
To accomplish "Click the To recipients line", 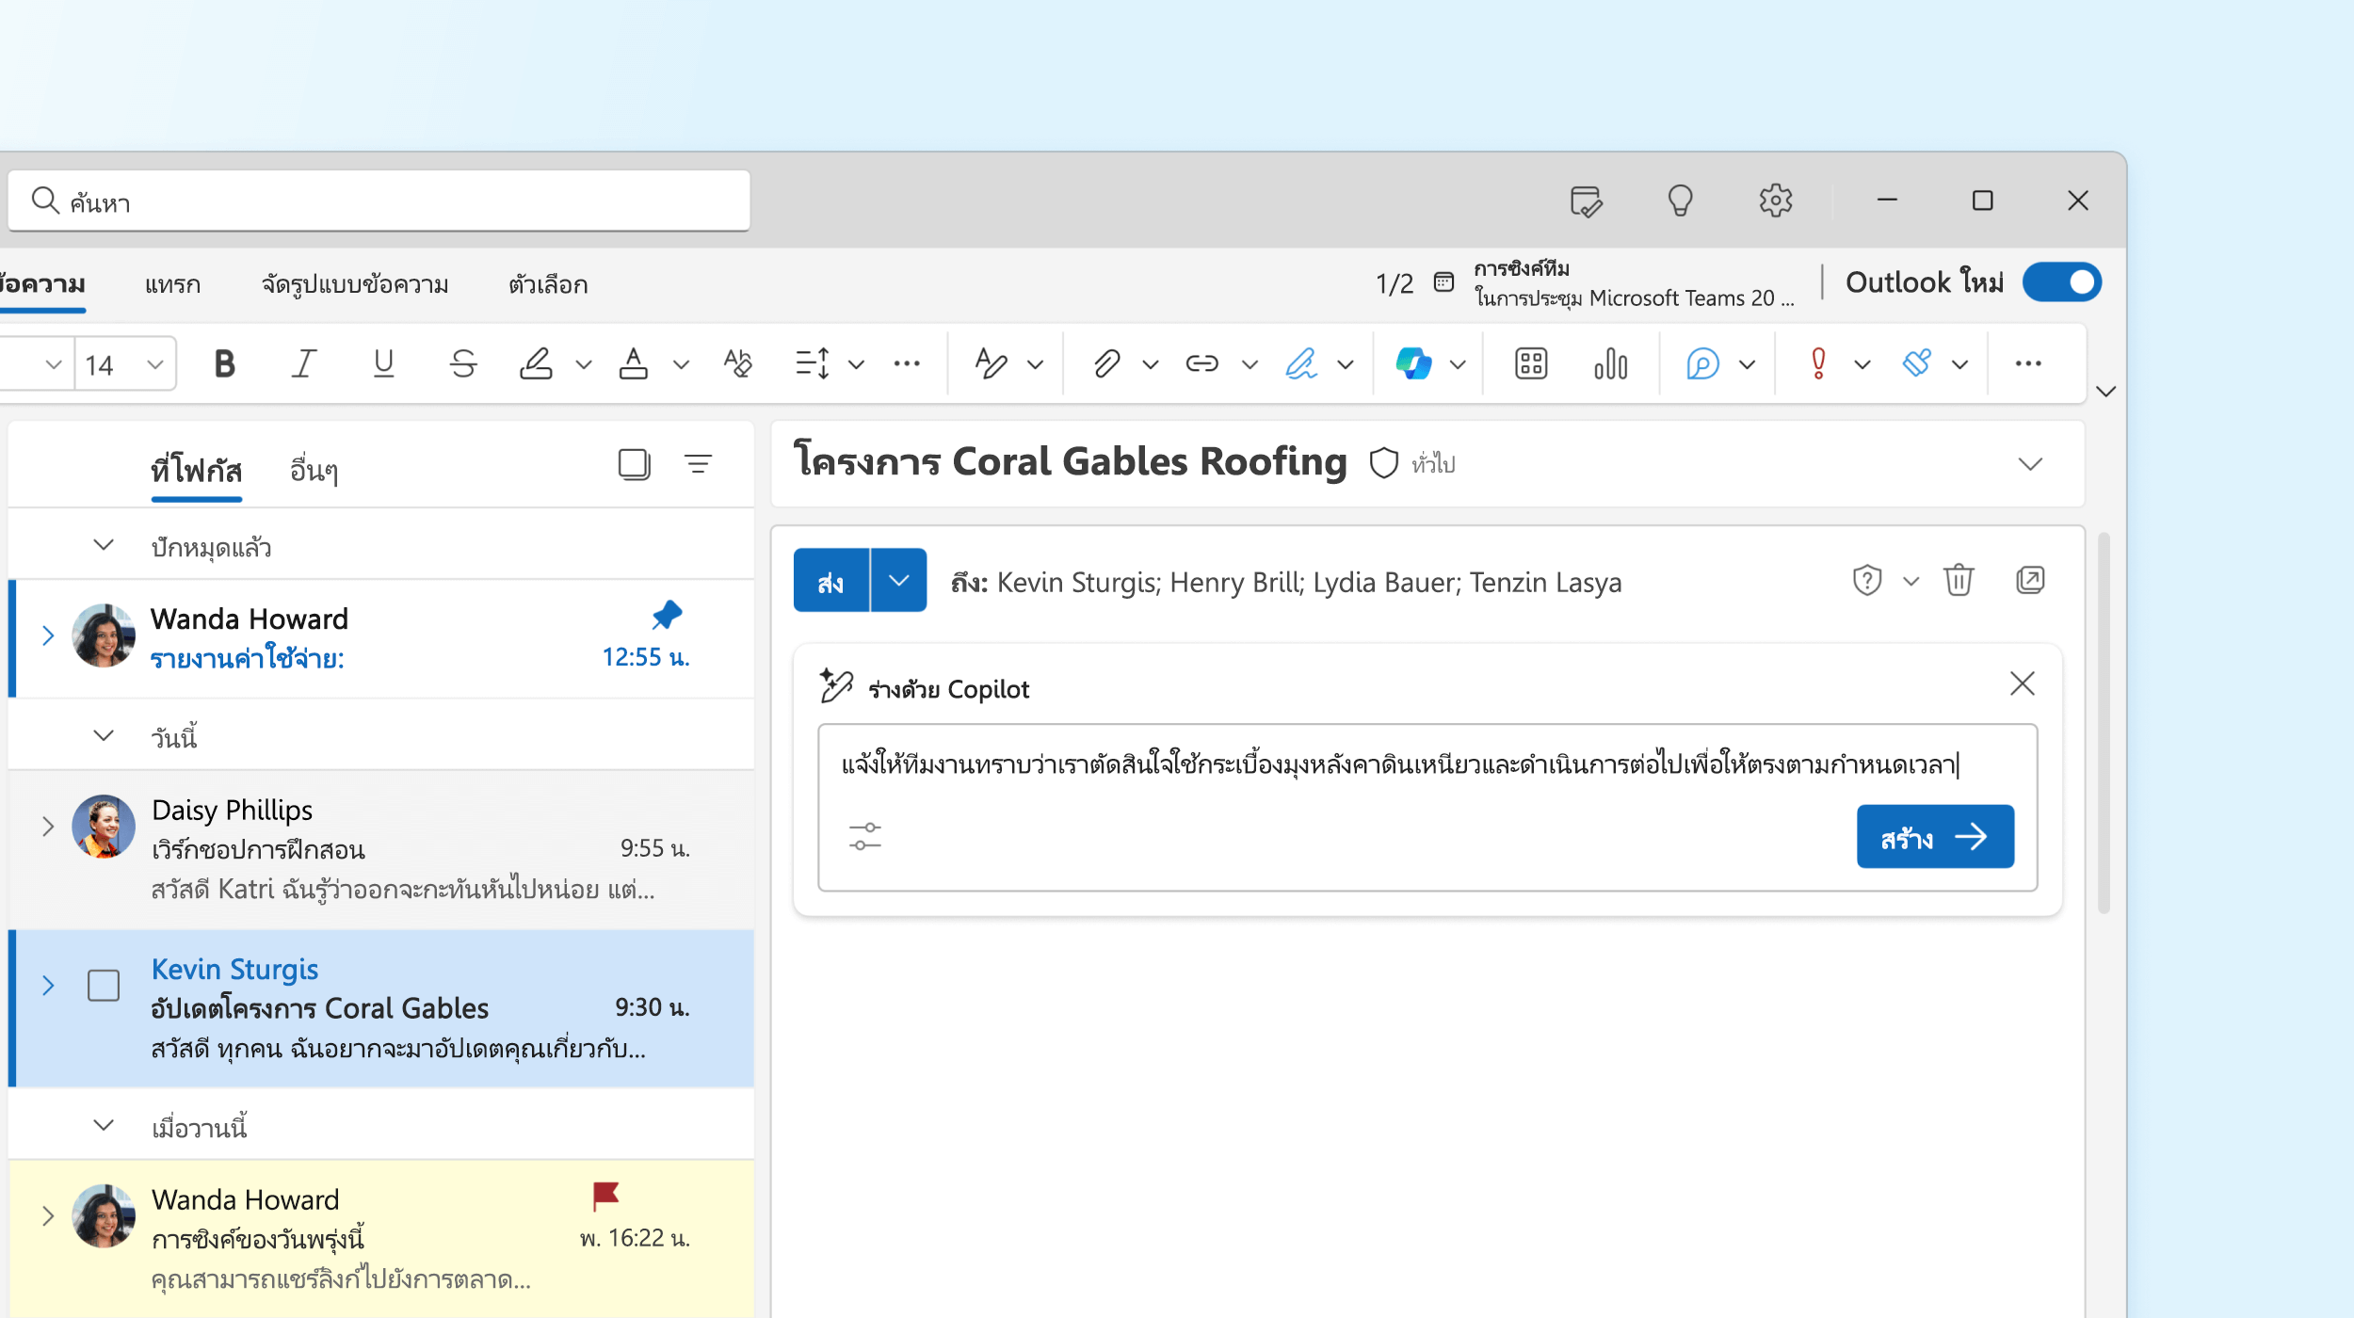I will click(1286, 582).
